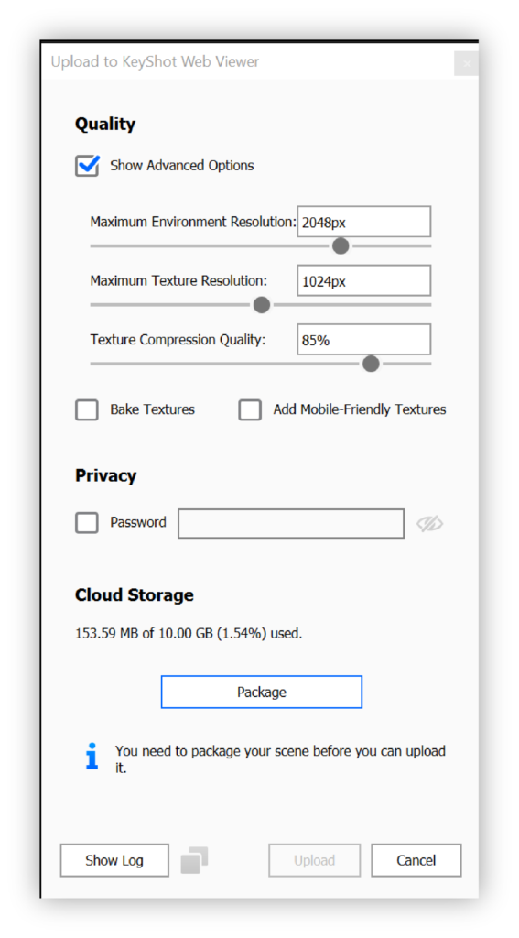Enable Add Mobile-Friendly Textures
Screen dimensions: 519x938
coord(250,410)
